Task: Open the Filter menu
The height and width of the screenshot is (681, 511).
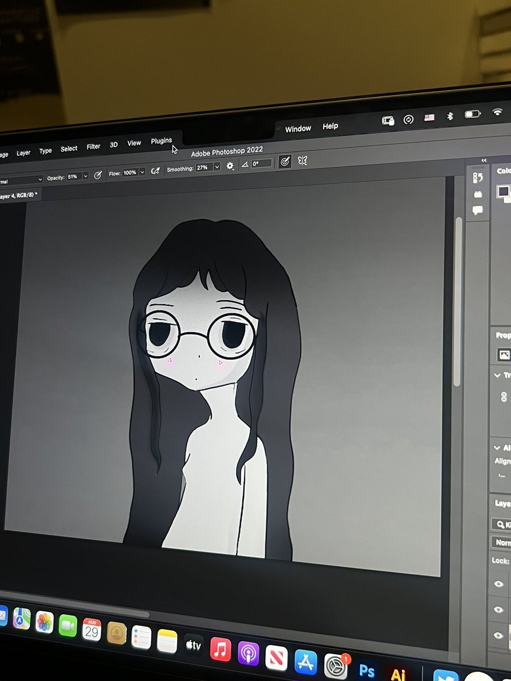Action: pyautogui.click(x=93, y=146)
